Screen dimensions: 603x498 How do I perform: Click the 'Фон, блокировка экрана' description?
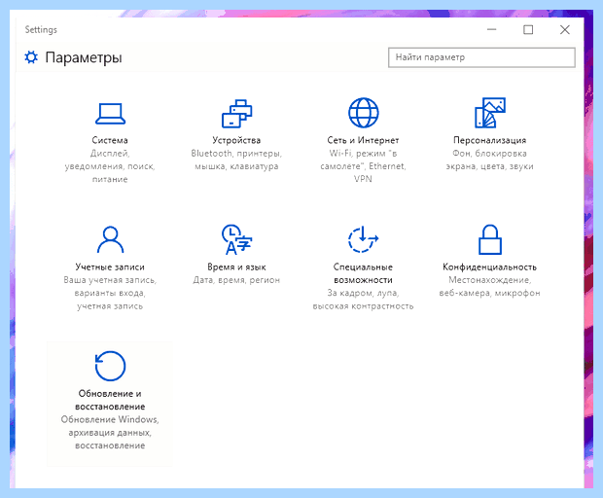point(489,160)
